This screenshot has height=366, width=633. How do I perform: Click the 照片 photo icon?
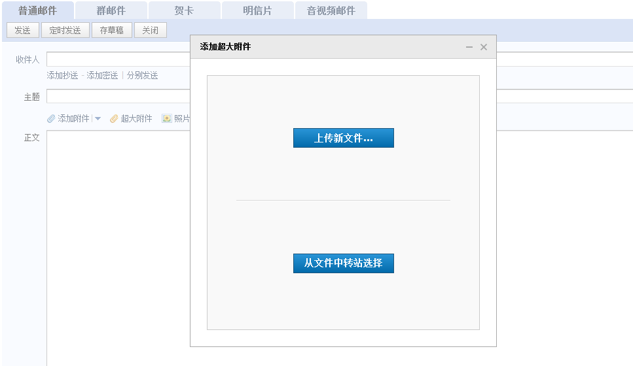pos(167,118)
